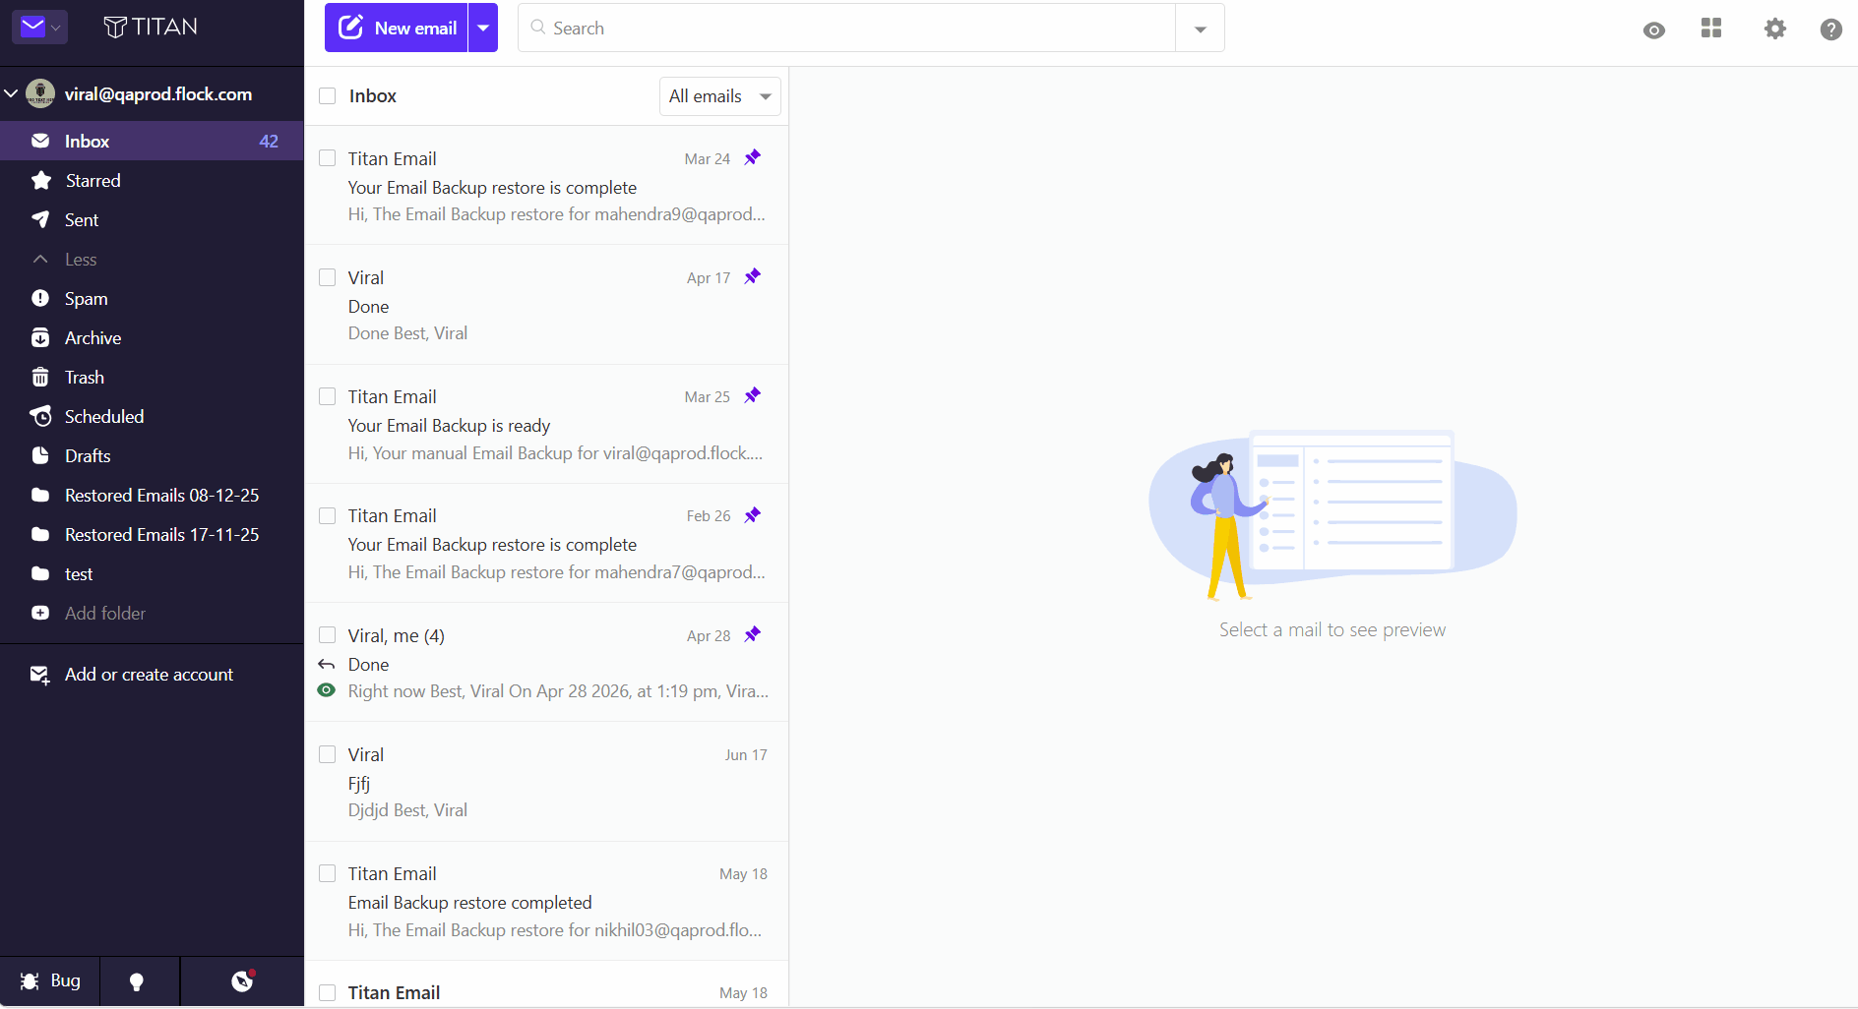
Task: Check the Apr 17 Viral email checkbox
Action: [x=328, y=277]
